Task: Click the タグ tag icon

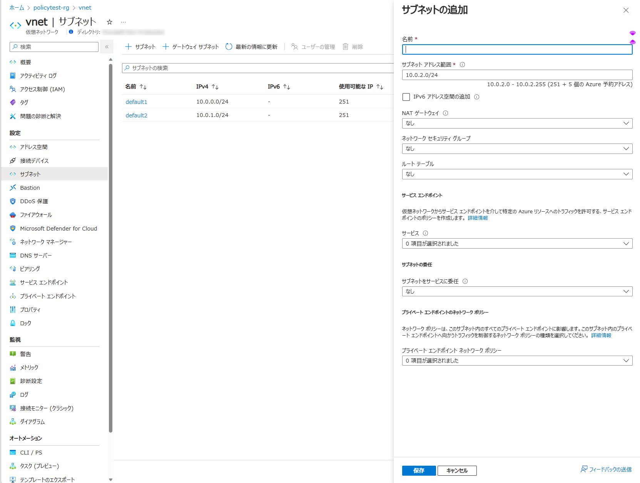Action: click(x=13, y=102)
